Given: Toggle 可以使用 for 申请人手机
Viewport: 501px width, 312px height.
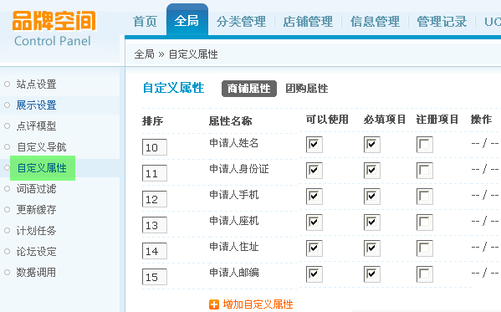Looking at the screenshot, I should tap(314, 197).
